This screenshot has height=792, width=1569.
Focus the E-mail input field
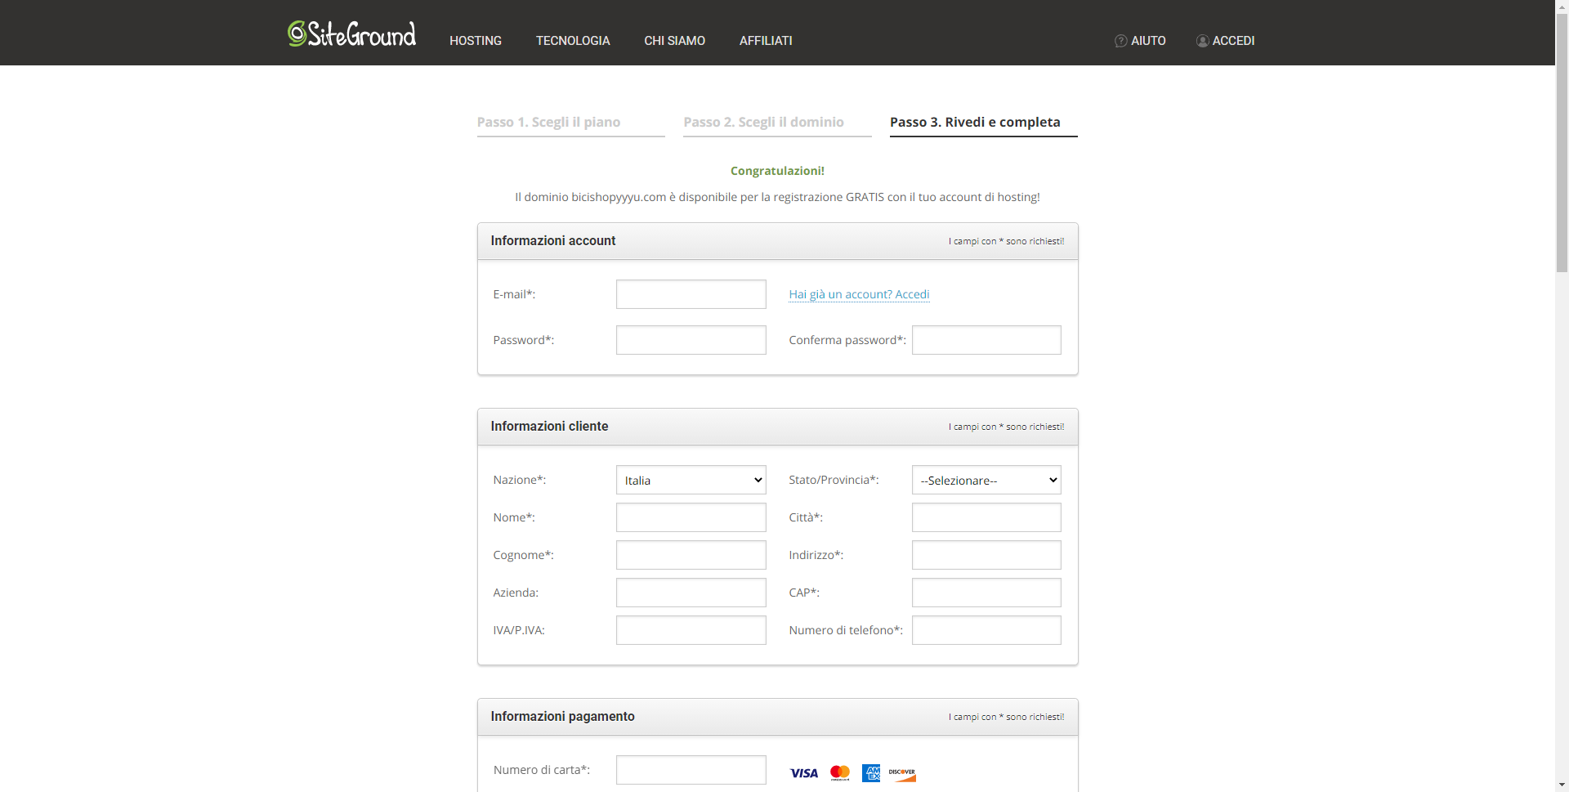coord(691,294)
